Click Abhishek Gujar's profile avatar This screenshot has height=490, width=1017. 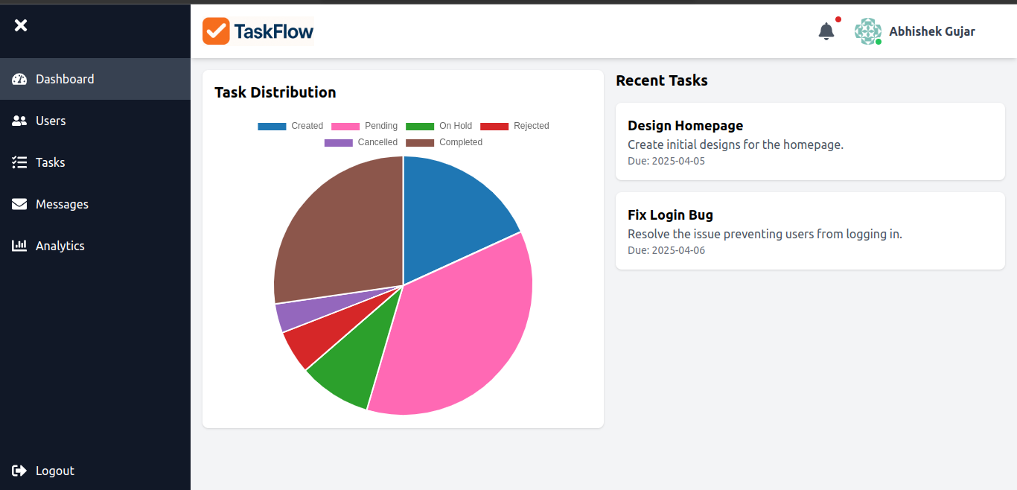pyautogui.click(x=867, y=31)
